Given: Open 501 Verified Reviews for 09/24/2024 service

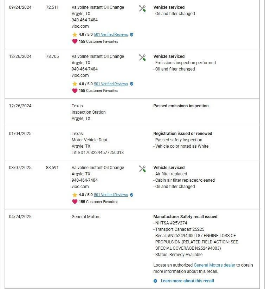Looking at the screenshot, I should (111, 35).
